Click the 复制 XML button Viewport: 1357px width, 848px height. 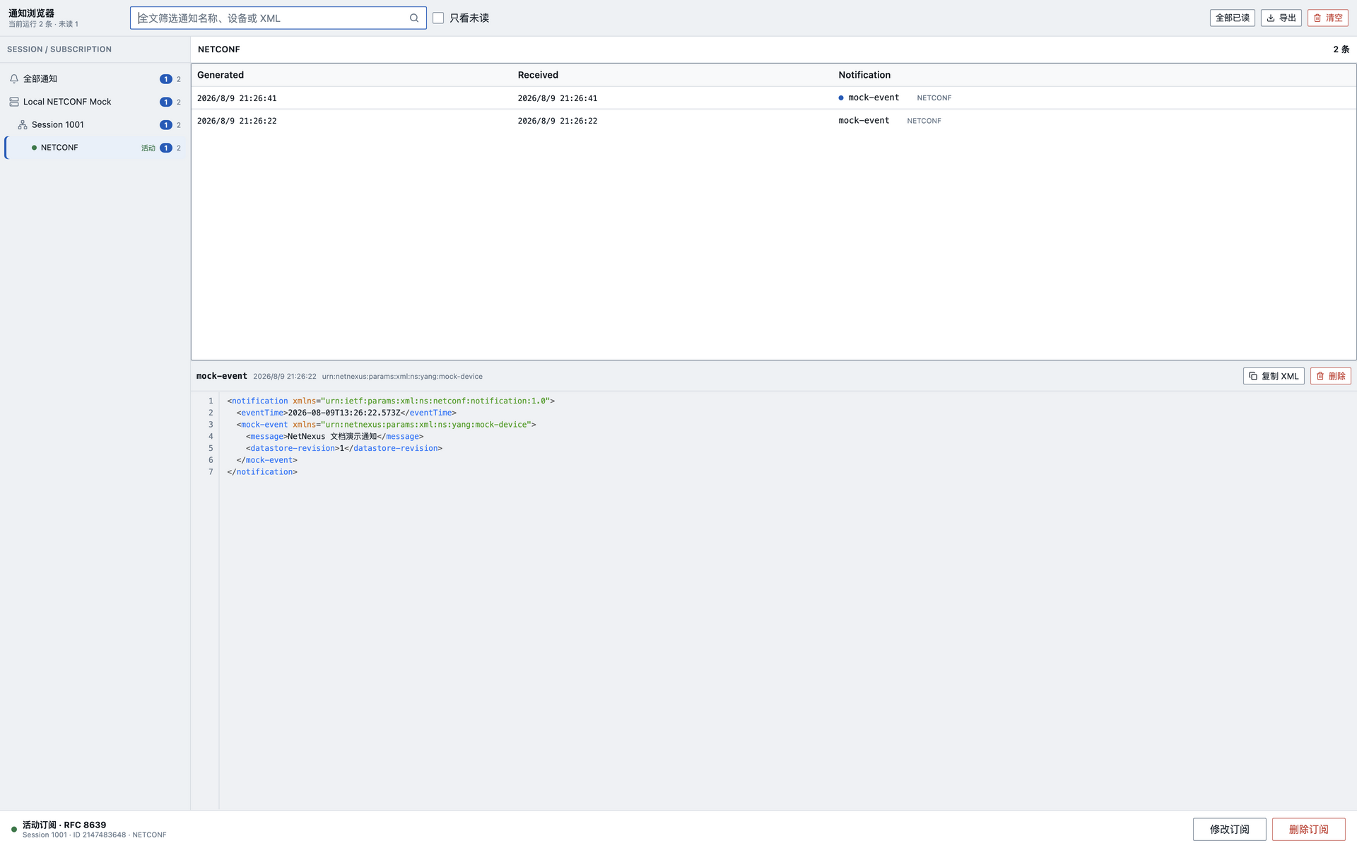[x=1274, y=376]
